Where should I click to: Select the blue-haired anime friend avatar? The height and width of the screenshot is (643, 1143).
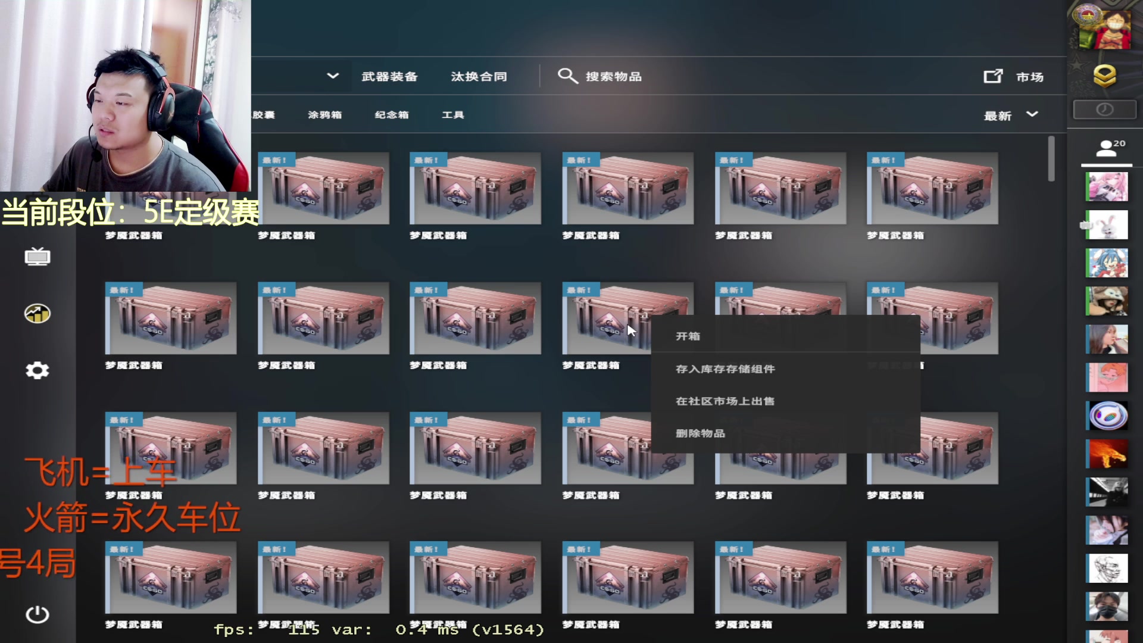coord(1107,263)
